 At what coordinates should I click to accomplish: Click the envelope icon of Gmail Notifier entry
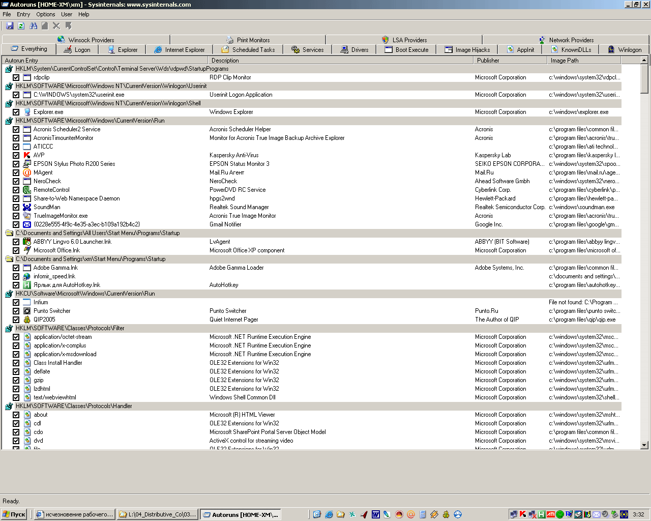[x=27, y=224]
